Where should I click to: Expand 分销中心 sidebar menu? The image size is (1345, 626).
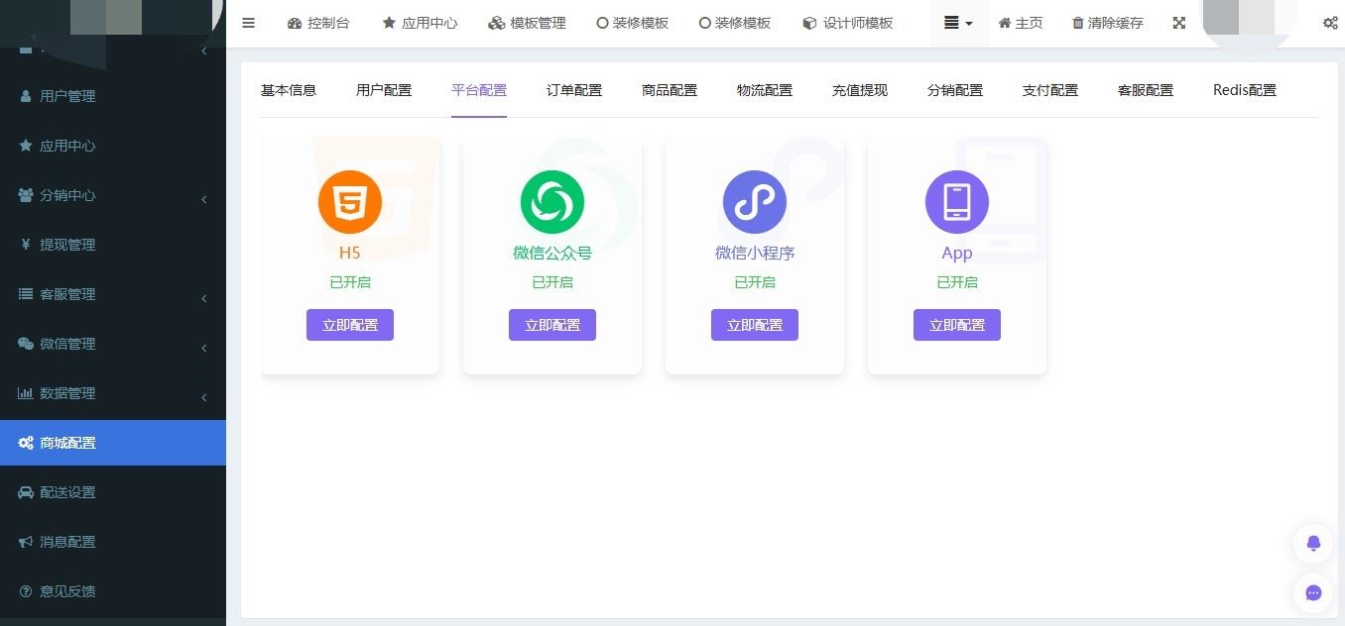(x=113, y=195)
